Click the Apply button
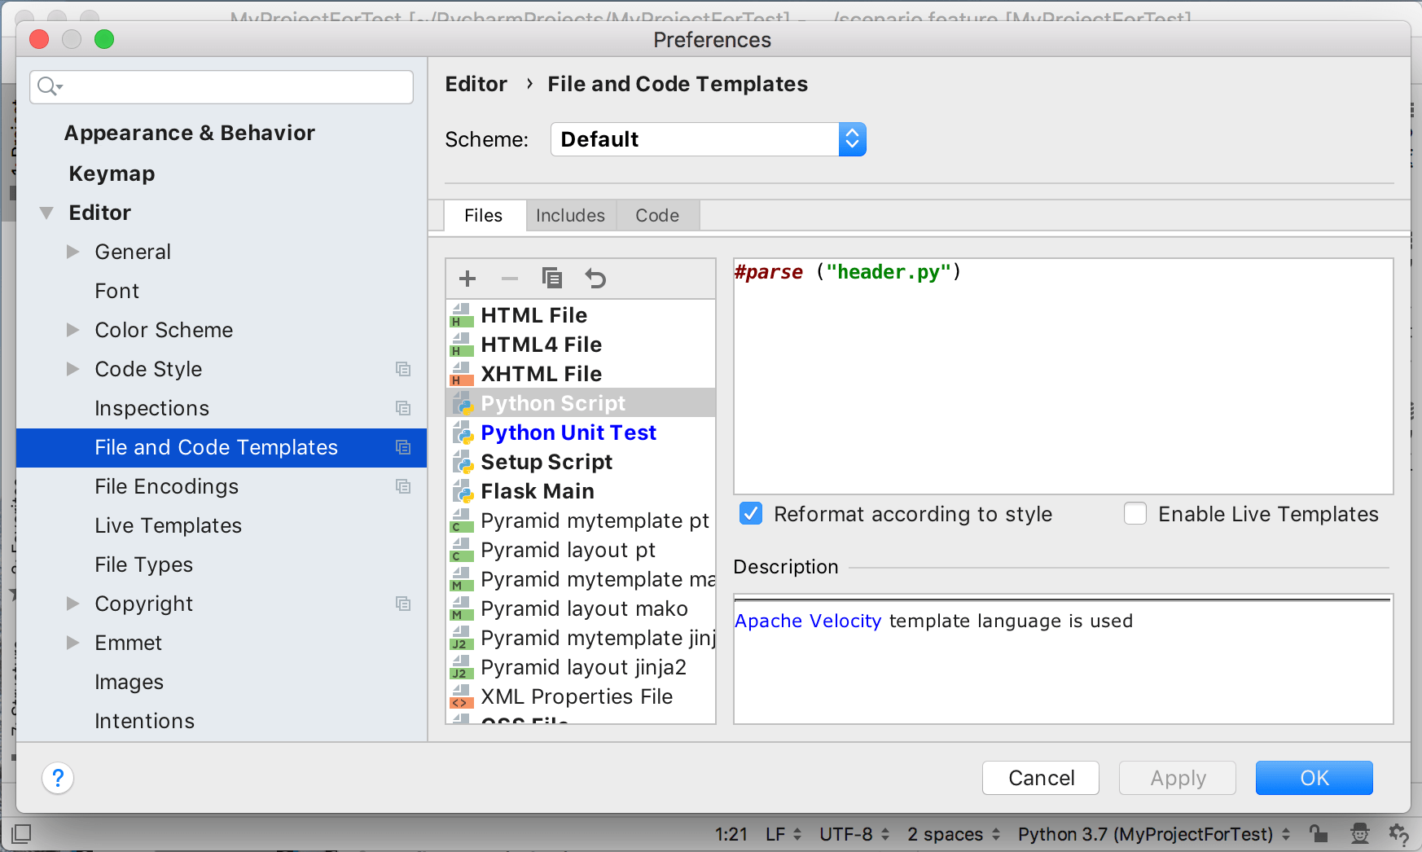Image resolution: width=1422 pixels, height=852 pixels. pos(1177,778)
